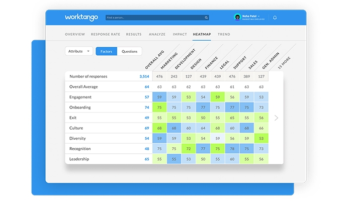Click the Onboarding Finance cell showing 77
Viewport: 352px width, 201px height.
pyautogui.click(x=203, y=108)
